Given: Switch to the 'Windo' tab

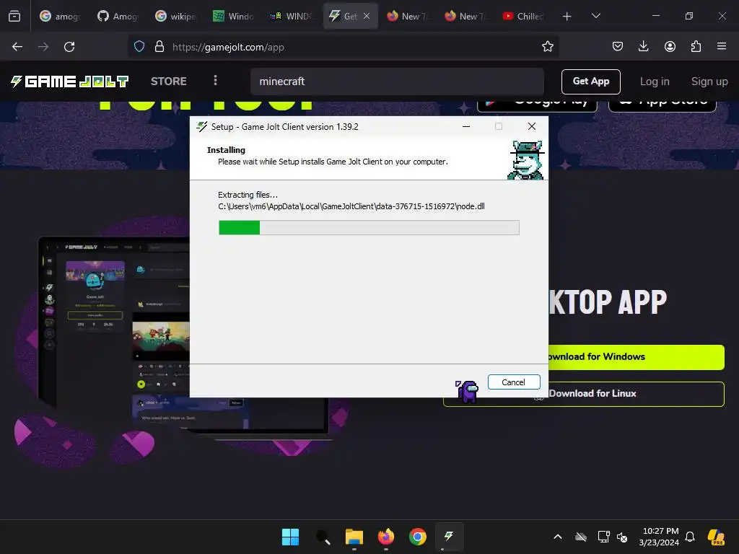Looking at the screenshot, I should click(235, 16).
